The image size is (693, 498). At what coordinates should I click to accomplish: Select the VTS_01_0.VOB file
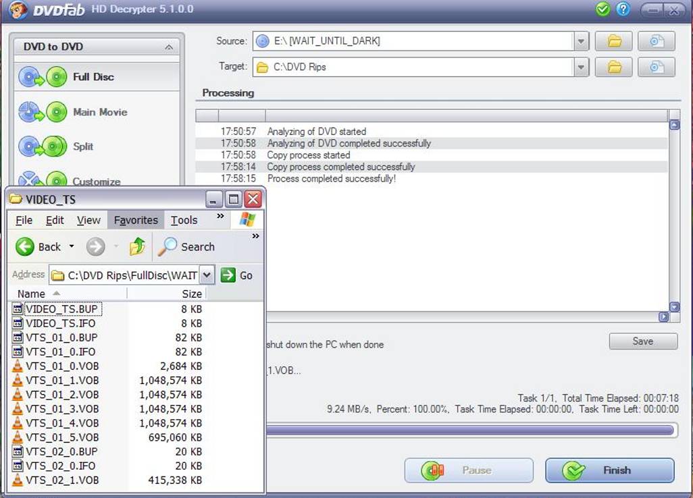pyautogui.click(x=62, y=366)
